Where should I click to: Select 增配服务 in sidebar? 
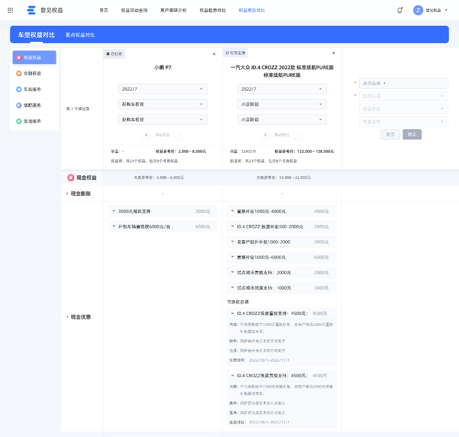click(34, 105)
